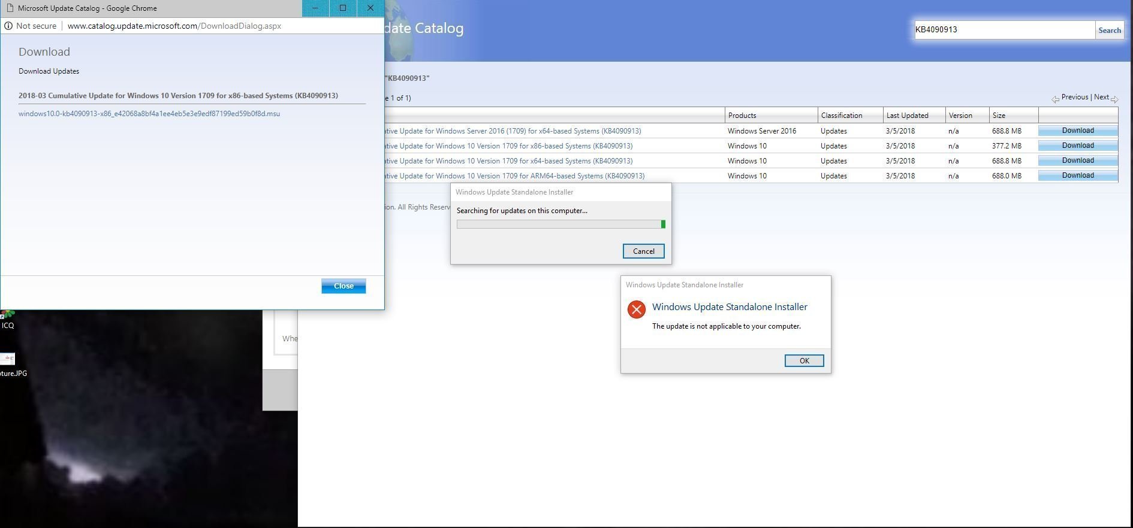Download the Windows 10 x64 688.8 MB update
The image size is (1133, 528).
click(1078, 160)
